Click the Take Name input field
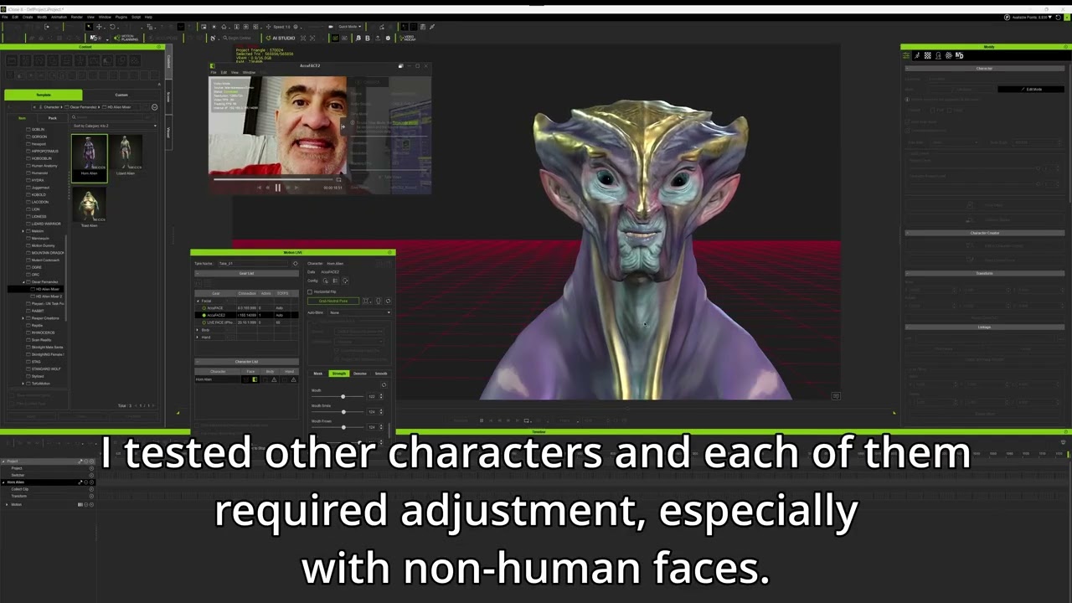 click(x=252, y=264)
